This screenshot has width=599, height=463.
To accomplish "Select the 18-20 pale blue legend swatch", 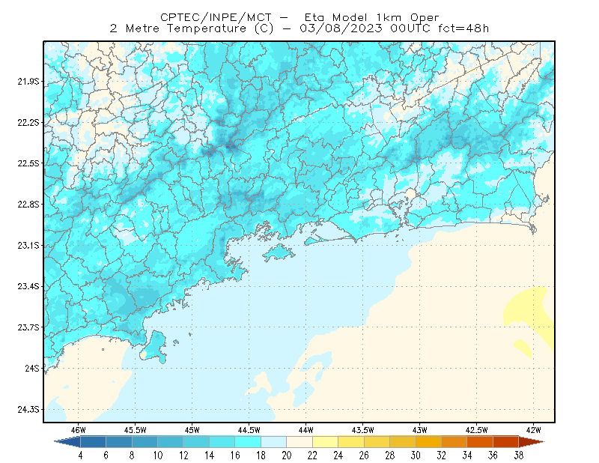I will coord(273,442).
